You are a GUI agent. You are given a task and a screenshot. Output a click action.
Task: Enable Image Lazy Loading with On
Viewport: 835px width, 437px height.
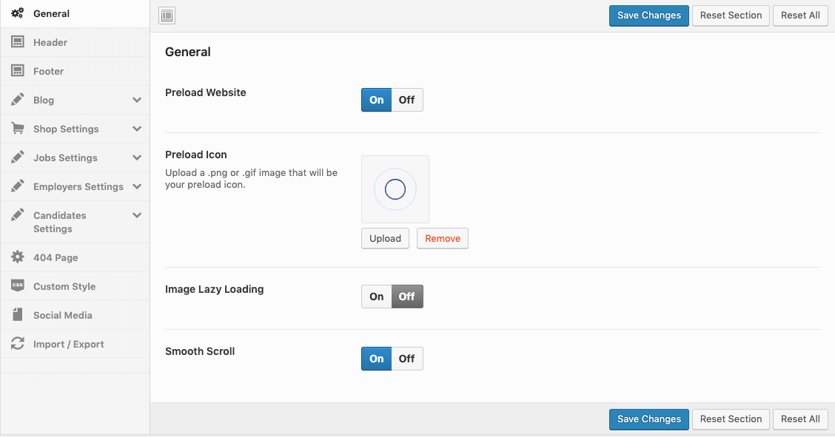[377, 297]
